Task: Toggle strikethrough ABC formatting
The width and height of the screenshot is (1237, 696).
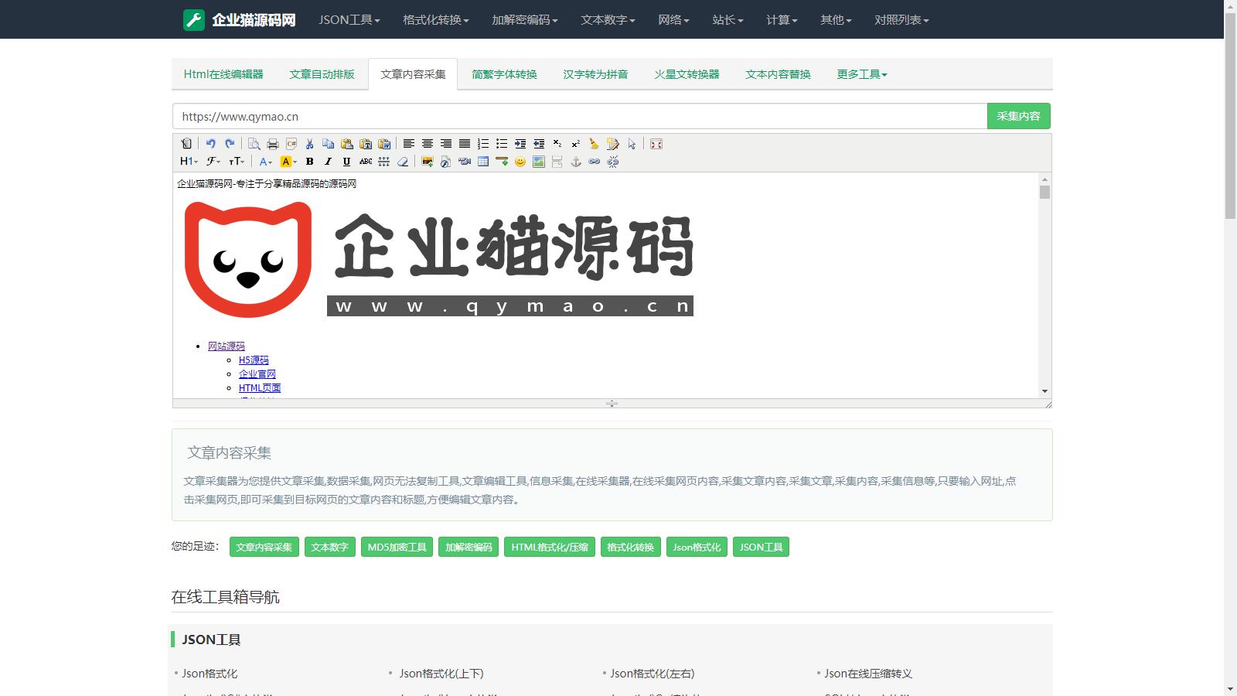Action: point(366,162)
